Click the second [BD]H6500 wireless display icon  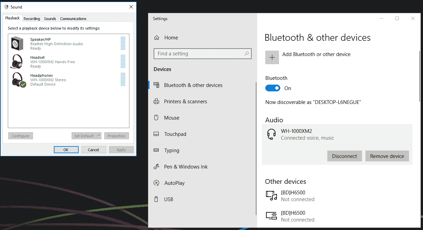coord(271,216)
